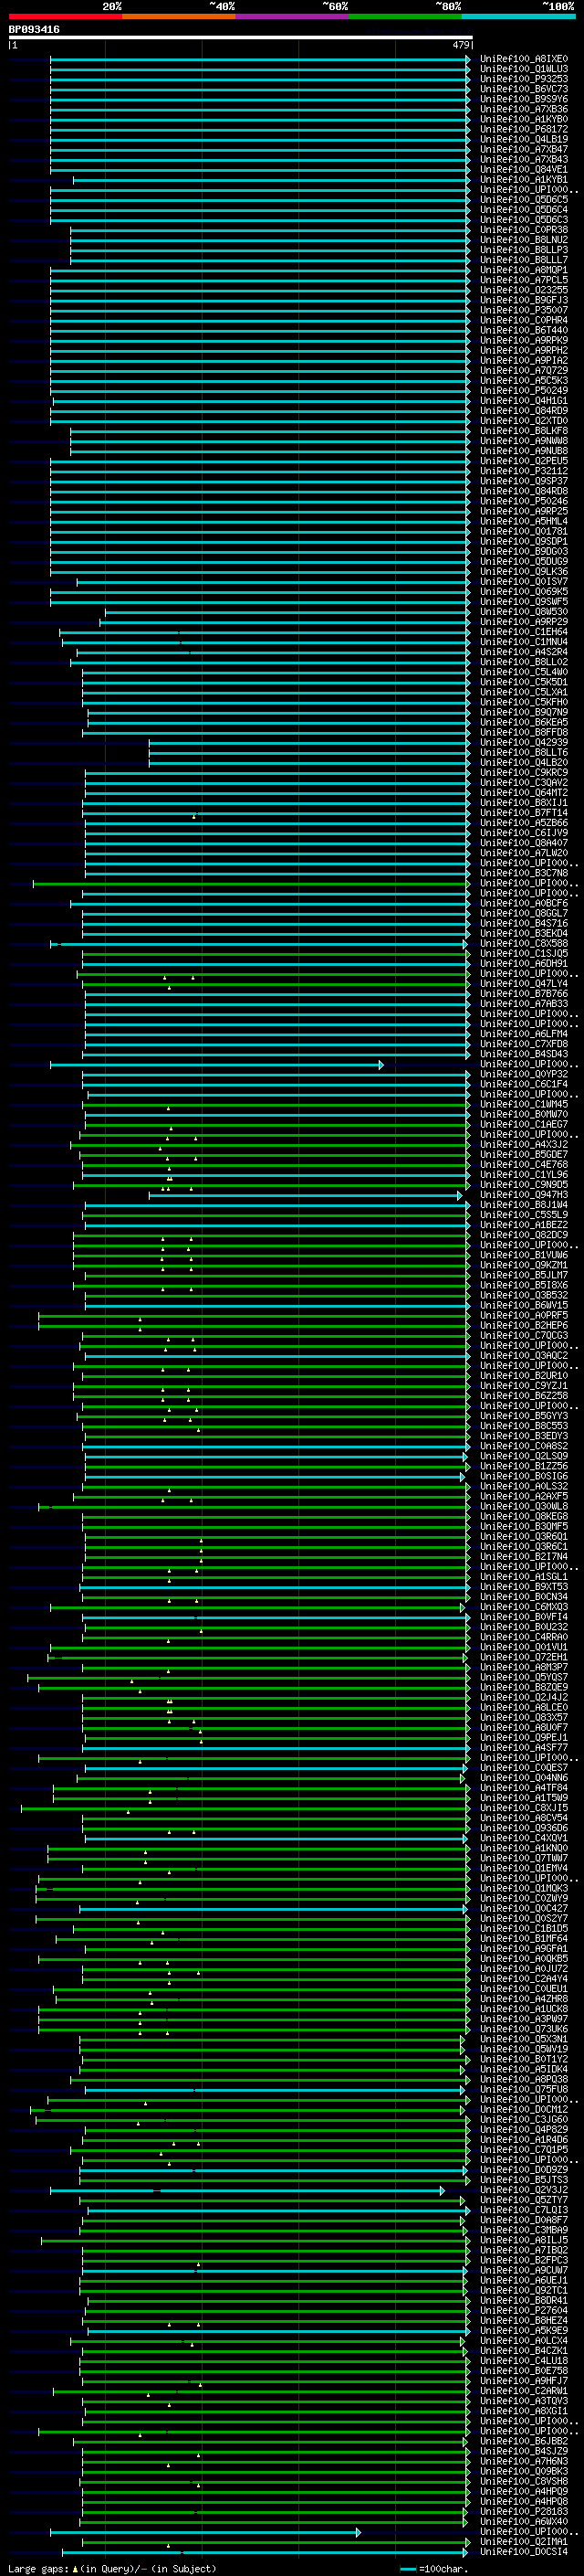Select label UniRef100_C9KRC9

(x=524, y=773)
